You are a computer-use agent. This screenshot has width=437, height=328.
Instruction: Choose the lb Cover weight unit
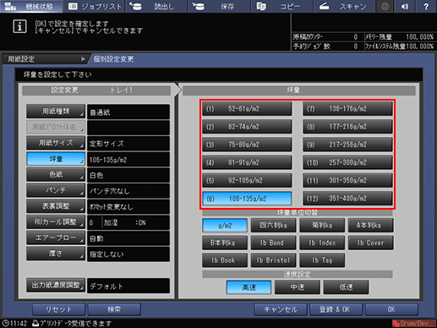pyautogui.click(x=370, y=243)
